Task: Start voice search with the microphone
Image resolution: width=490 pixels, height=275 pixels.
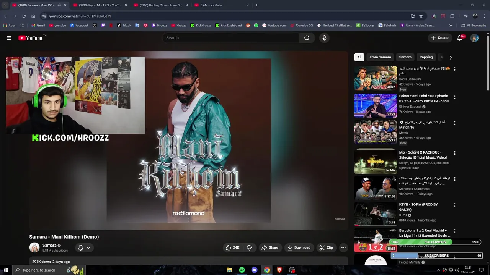Action: [324, 38]
